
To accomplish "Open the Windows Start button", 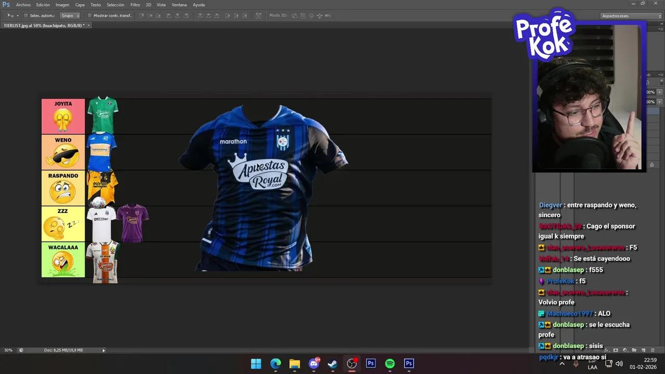I will click(x=256, y=364).
